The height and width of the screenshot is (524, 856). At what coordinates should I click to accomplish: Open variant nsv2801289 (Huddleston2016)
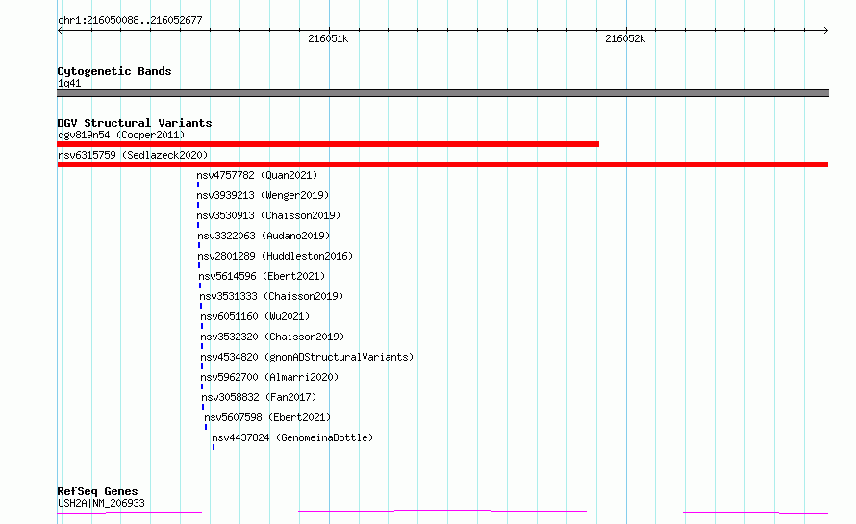click(275, 256)
